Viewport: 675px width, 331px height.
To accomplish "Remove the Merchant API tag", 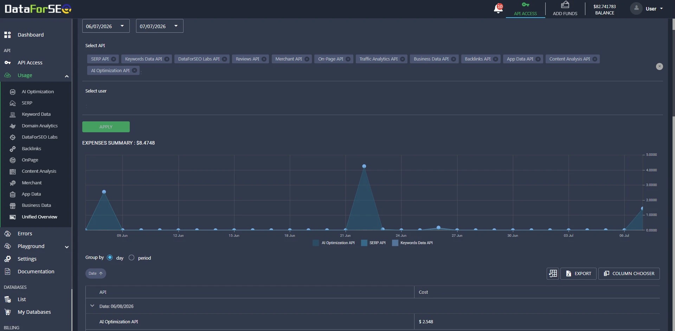I will click(307, 59).
